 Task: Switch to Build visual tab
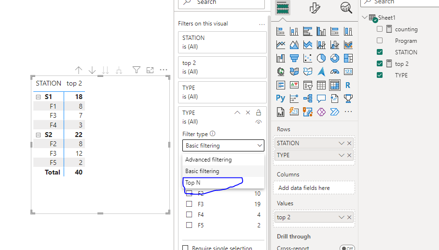[x=282, y=8]
